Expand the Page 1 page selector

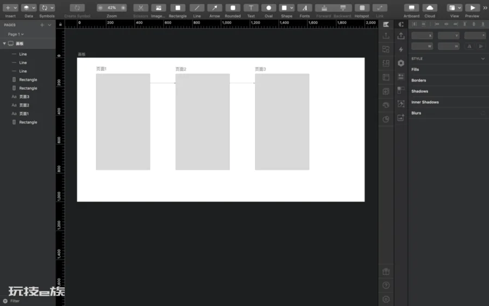16,34
